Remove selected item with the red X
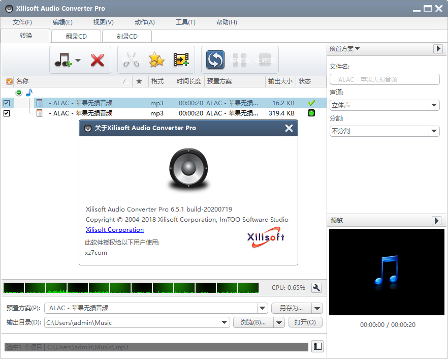 pos(97,60)
